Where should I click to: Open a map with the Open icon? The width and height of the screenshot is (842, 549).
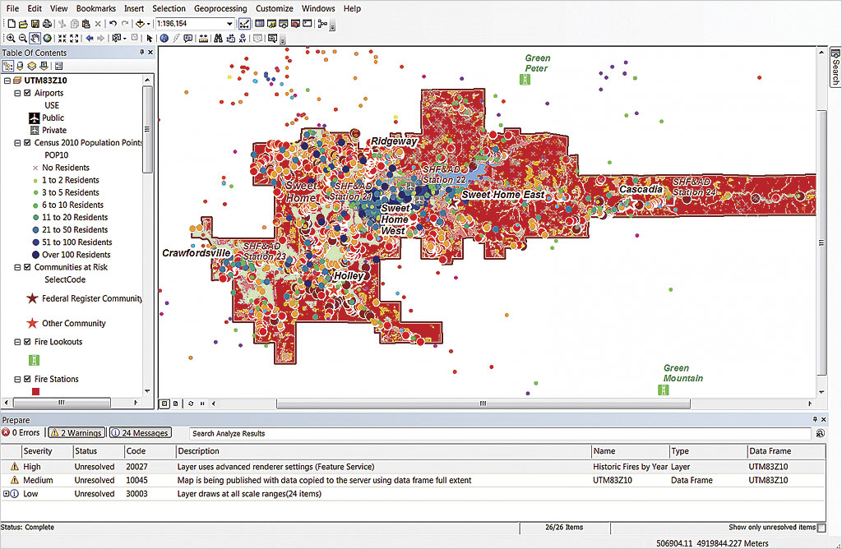point(23,24)
